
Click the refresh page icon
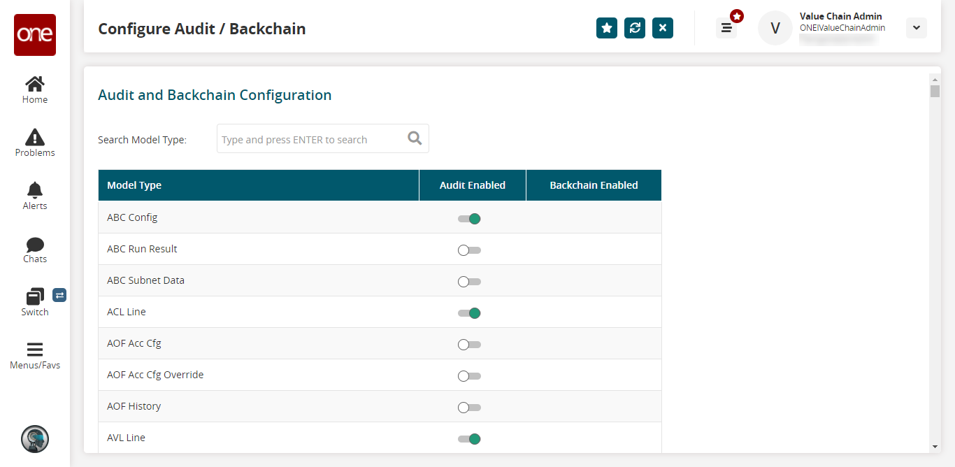tap(635, 28)
